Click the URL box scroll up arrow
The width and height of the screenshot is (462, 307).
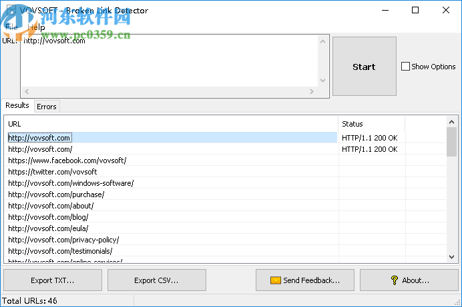(x=323, y=41)
